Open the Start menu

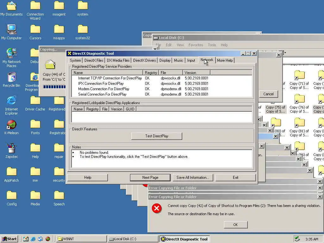(x=9, y=239)
